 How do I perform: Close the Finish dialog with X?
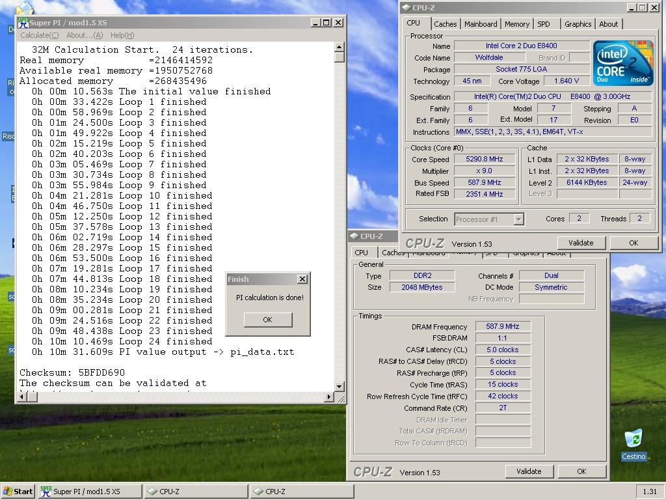[x=302, y=279]
